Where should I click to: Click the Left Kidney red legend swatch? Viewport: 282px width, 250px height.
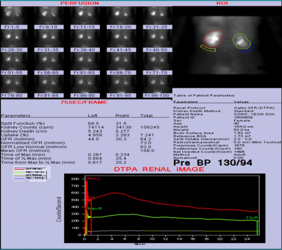pos(19,169)
